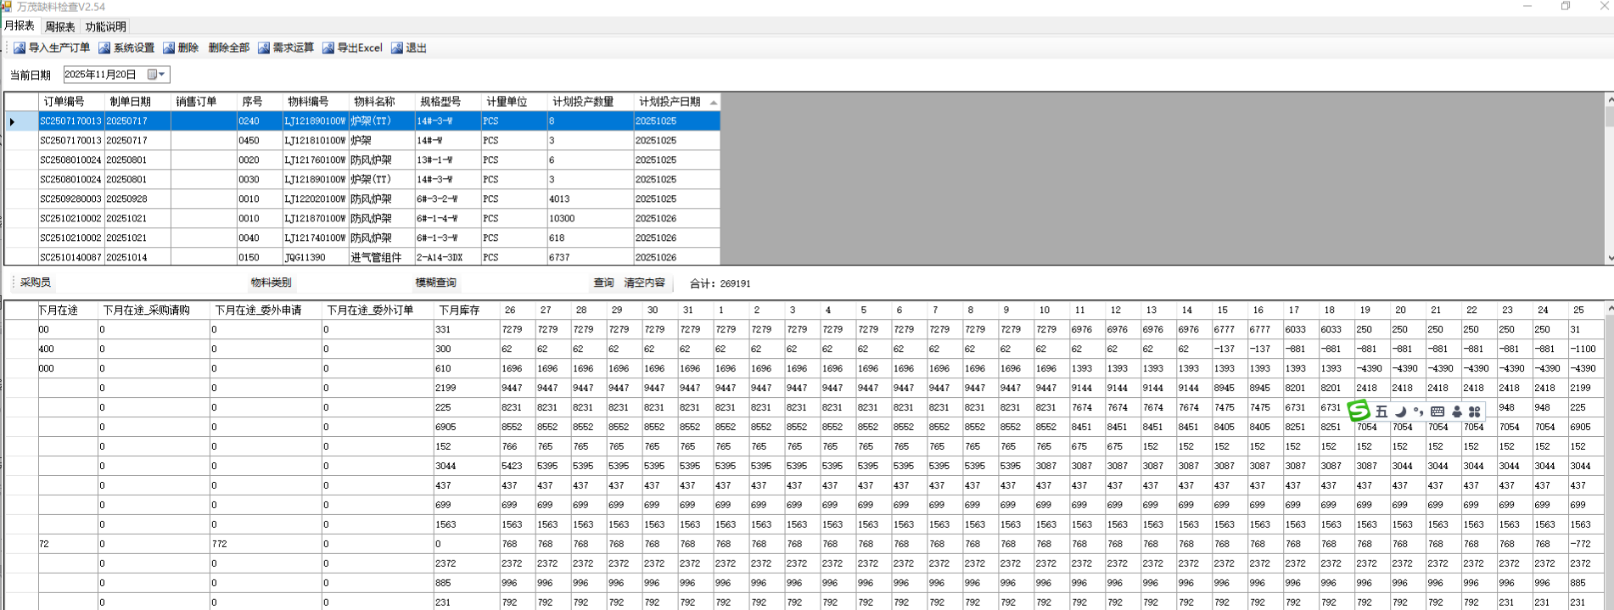Click the down arrow of the order grid scrollbar

tap(1609, 258)
